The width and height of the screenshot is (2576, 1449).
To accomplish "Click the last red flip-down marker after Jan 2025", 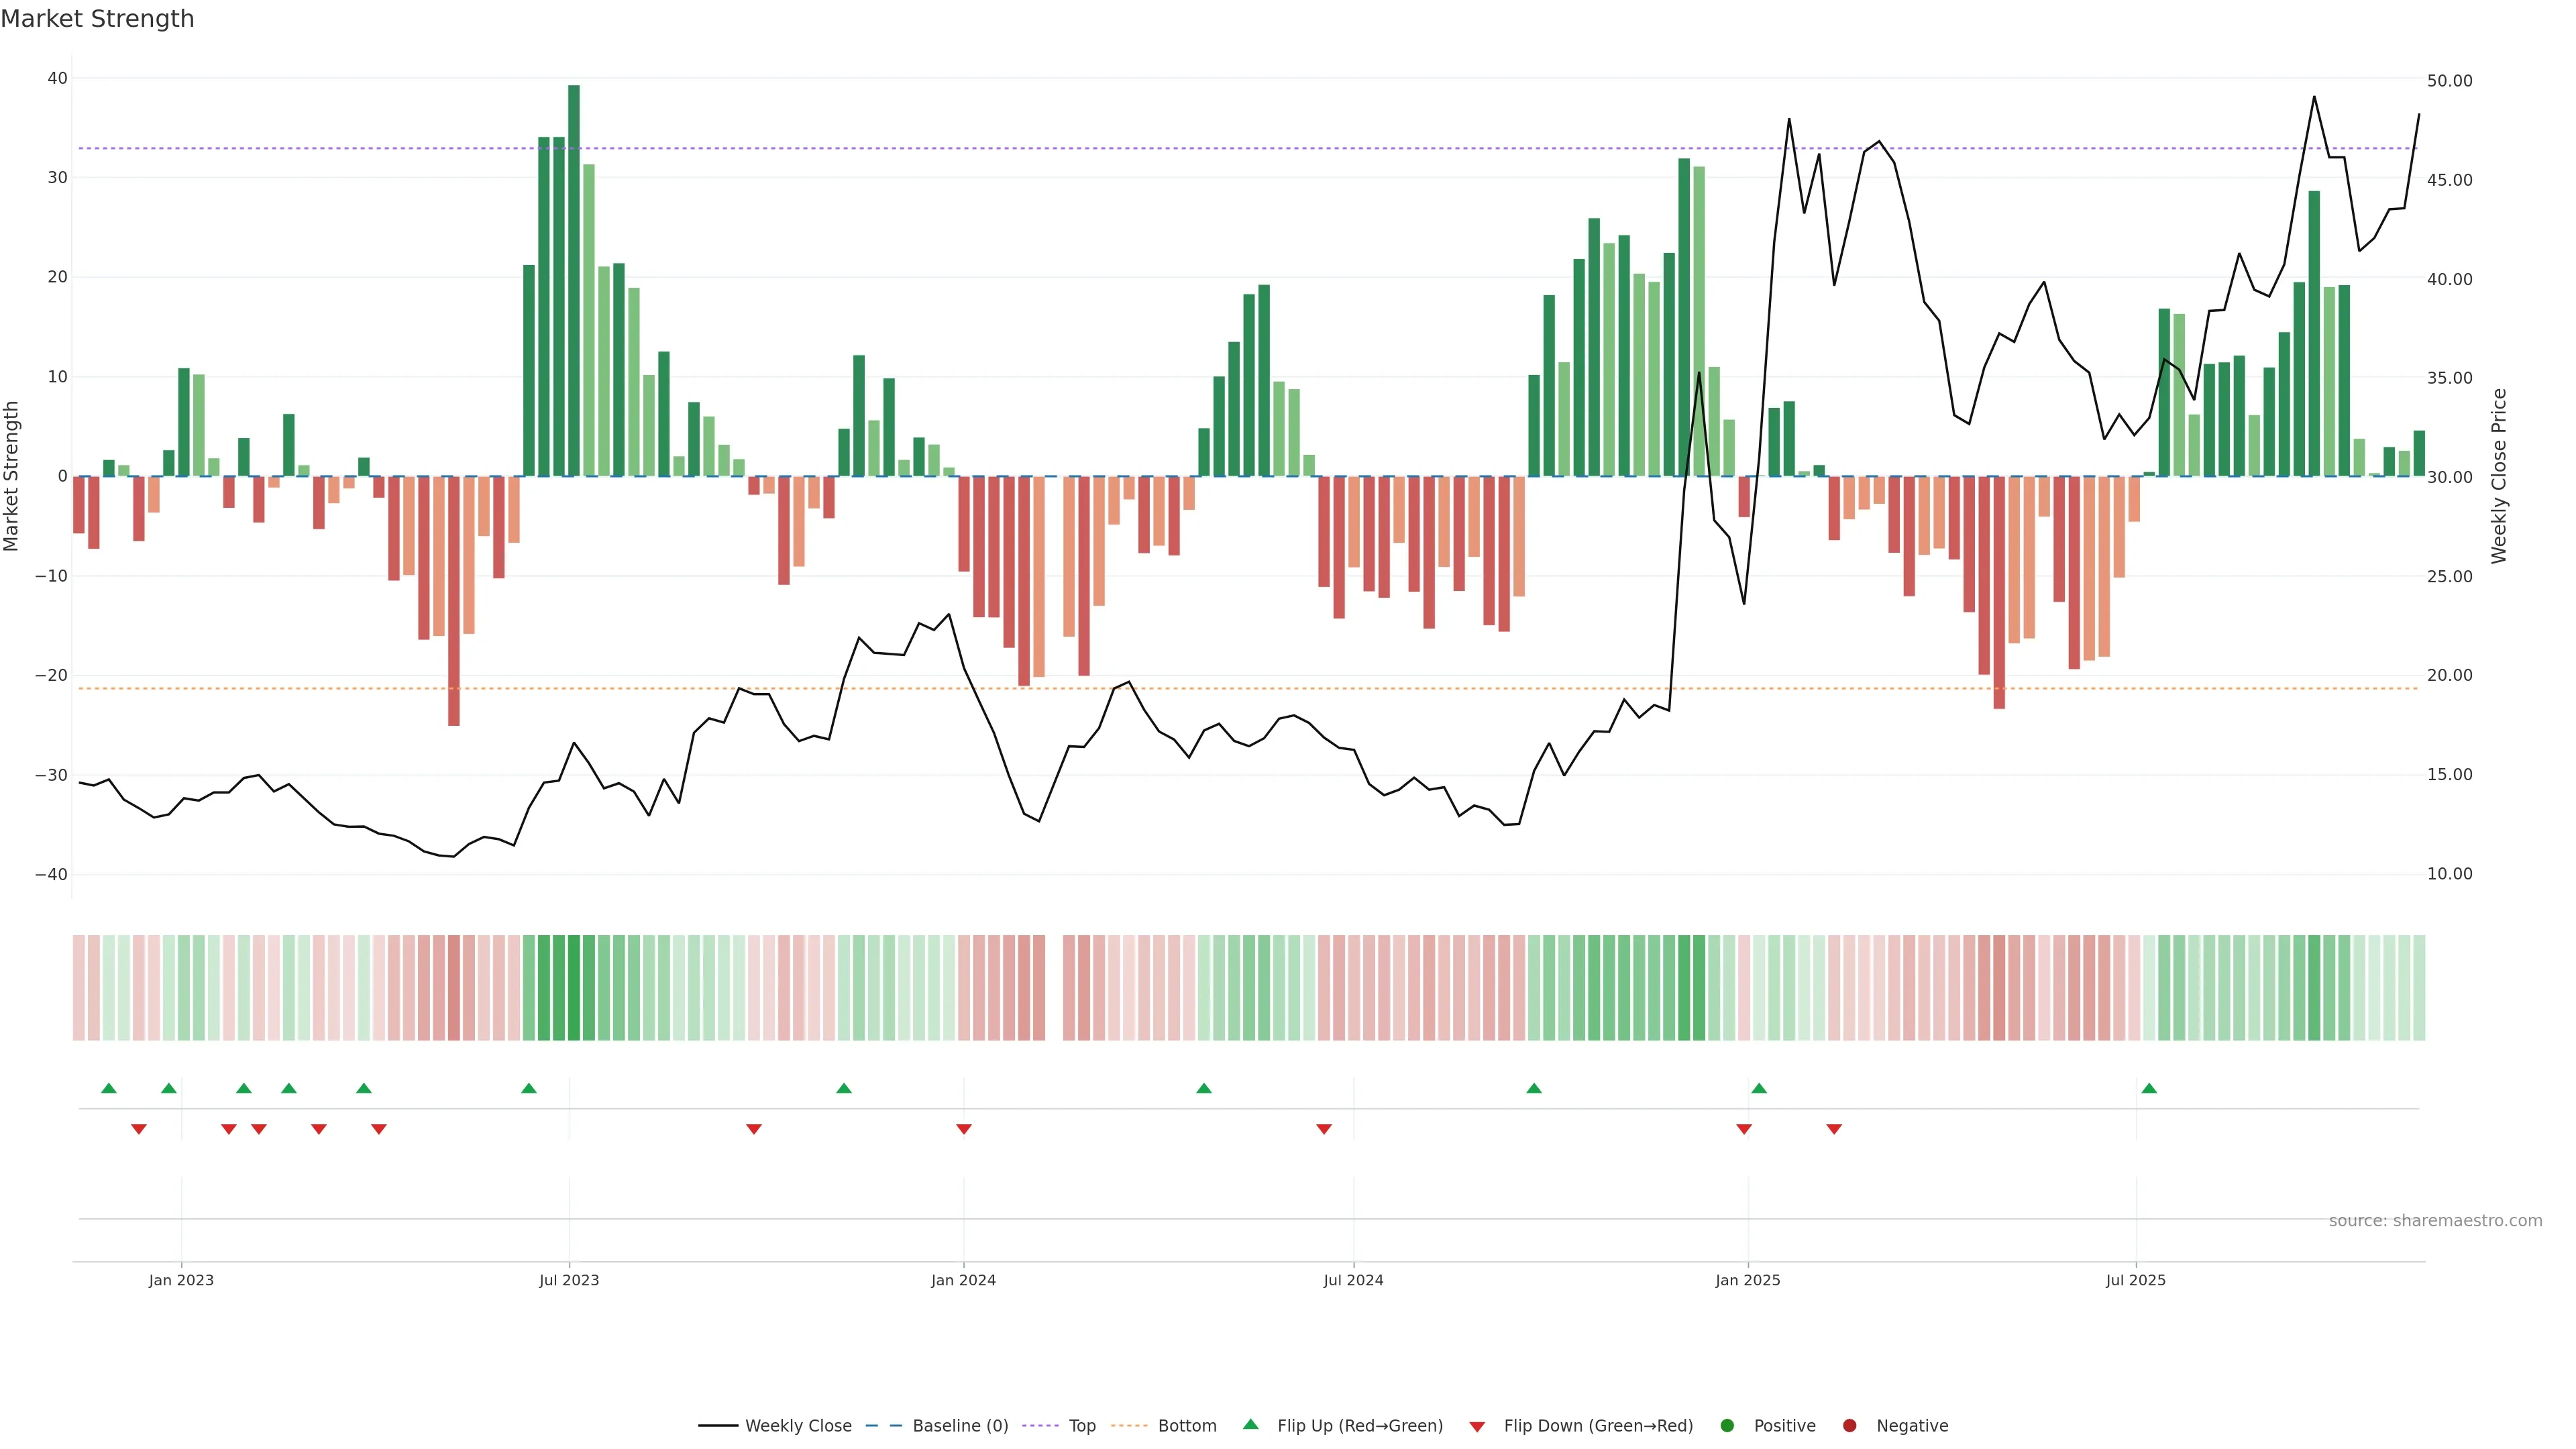I will pyautogui.click(x=1834, y=1129).
